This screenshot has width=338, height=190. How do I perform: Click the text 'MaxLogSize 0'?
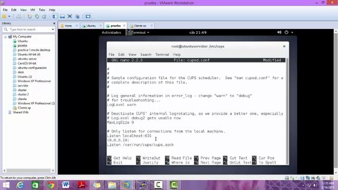(x=120, y=122)
